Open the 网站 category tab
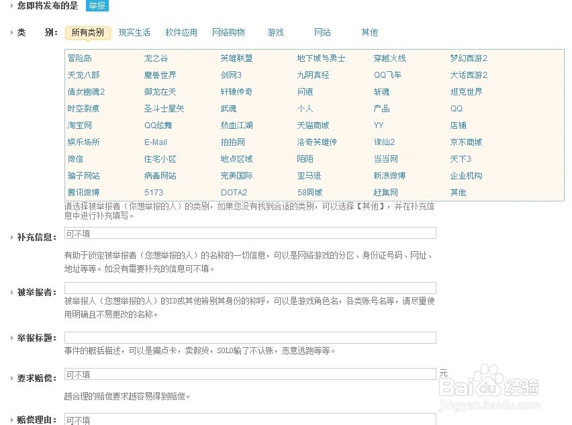Screen dimensions: 572x425 click(x=322, y=32)
